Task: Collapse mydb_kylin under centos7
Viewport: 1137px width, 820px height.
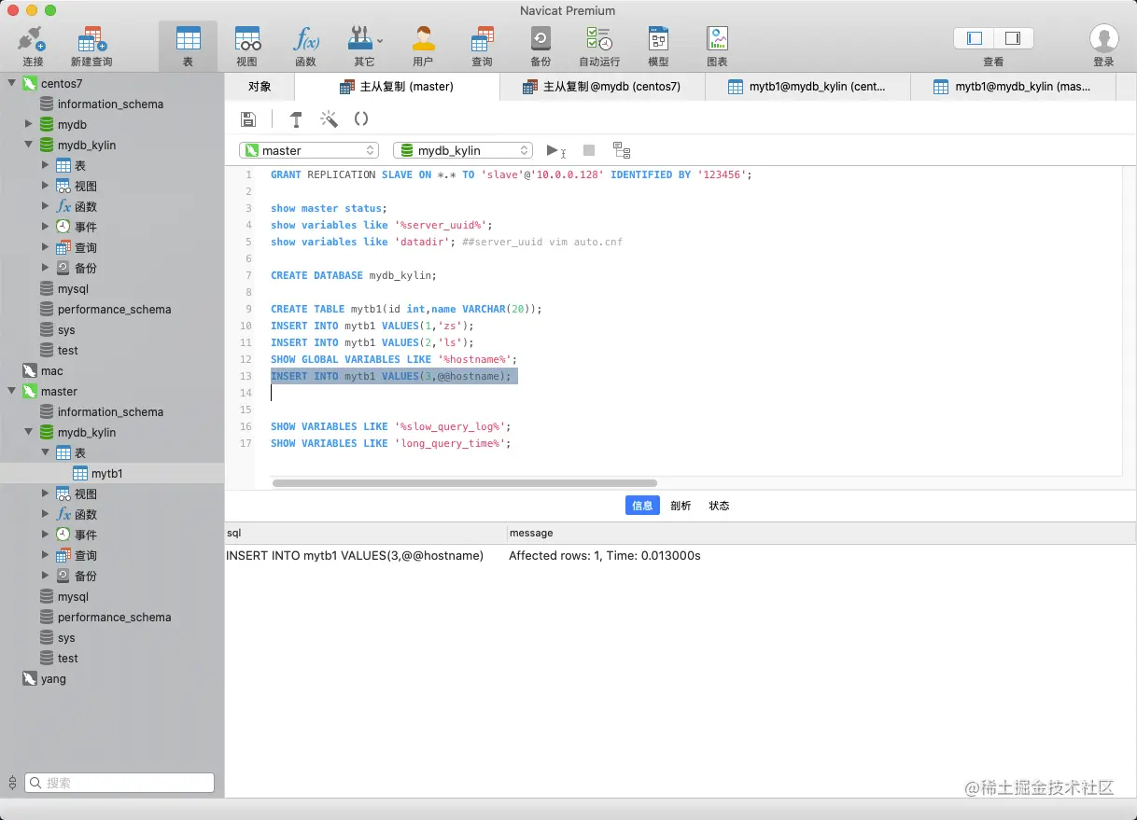Action: (29, 145)
